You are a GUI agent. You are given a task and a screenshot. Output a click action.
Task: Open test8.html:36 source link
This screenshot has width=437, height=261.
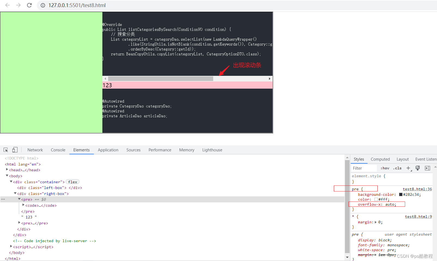417,189
